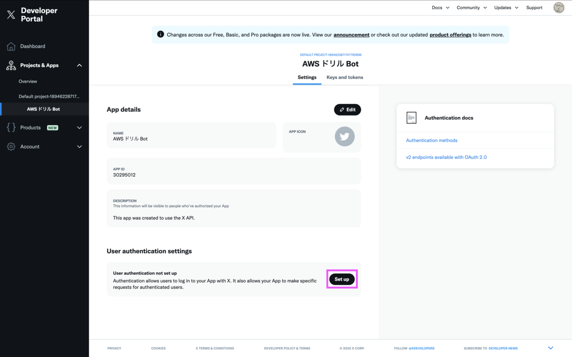Click the Set up authentication button
572x357 pixels.
342,279
